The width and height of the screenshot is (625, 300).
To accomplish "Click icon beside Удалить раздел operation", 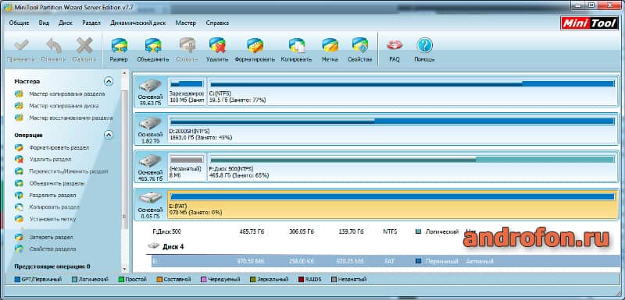I will point(19,159).
